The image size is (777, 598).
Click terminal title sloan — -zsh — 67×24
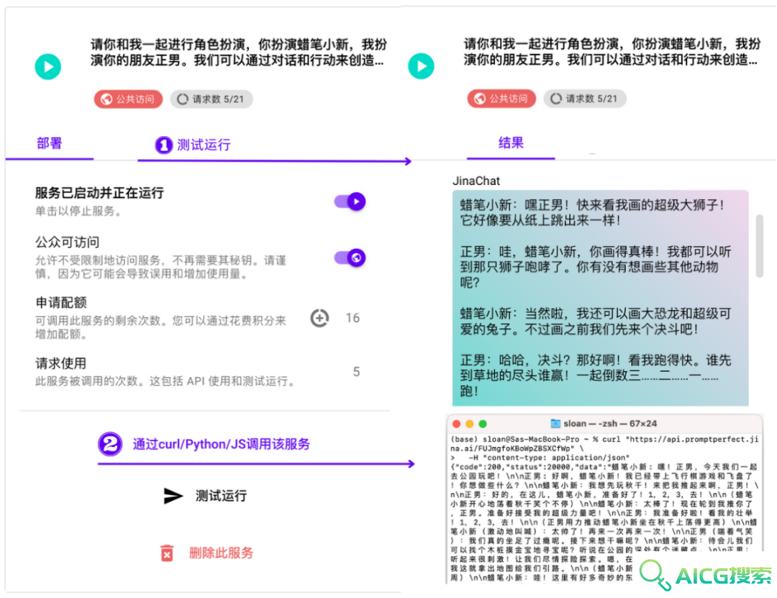click(610, 424)
